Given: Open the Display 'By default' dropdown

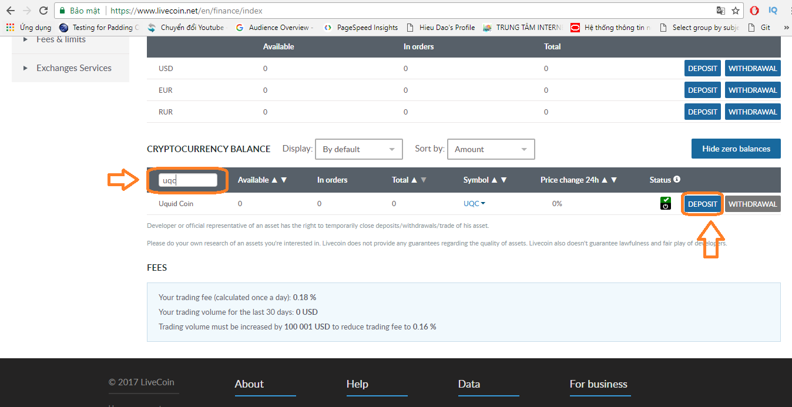Looking at the screenshot, I should (x=358, y=149).
